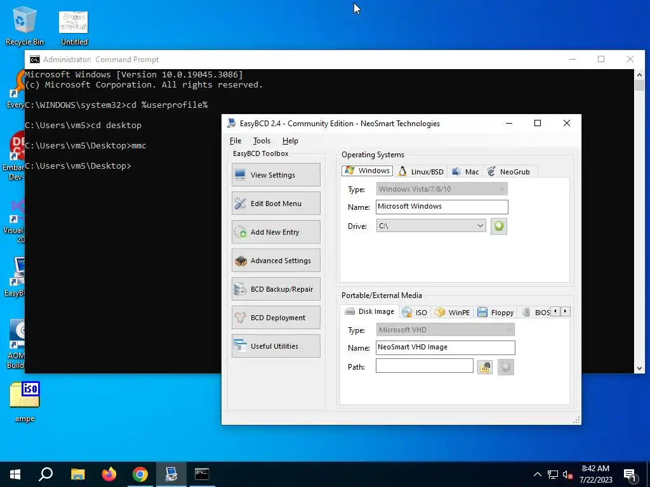Open network status tray icon
Screen dimensions: 650x487
[553, 474]
